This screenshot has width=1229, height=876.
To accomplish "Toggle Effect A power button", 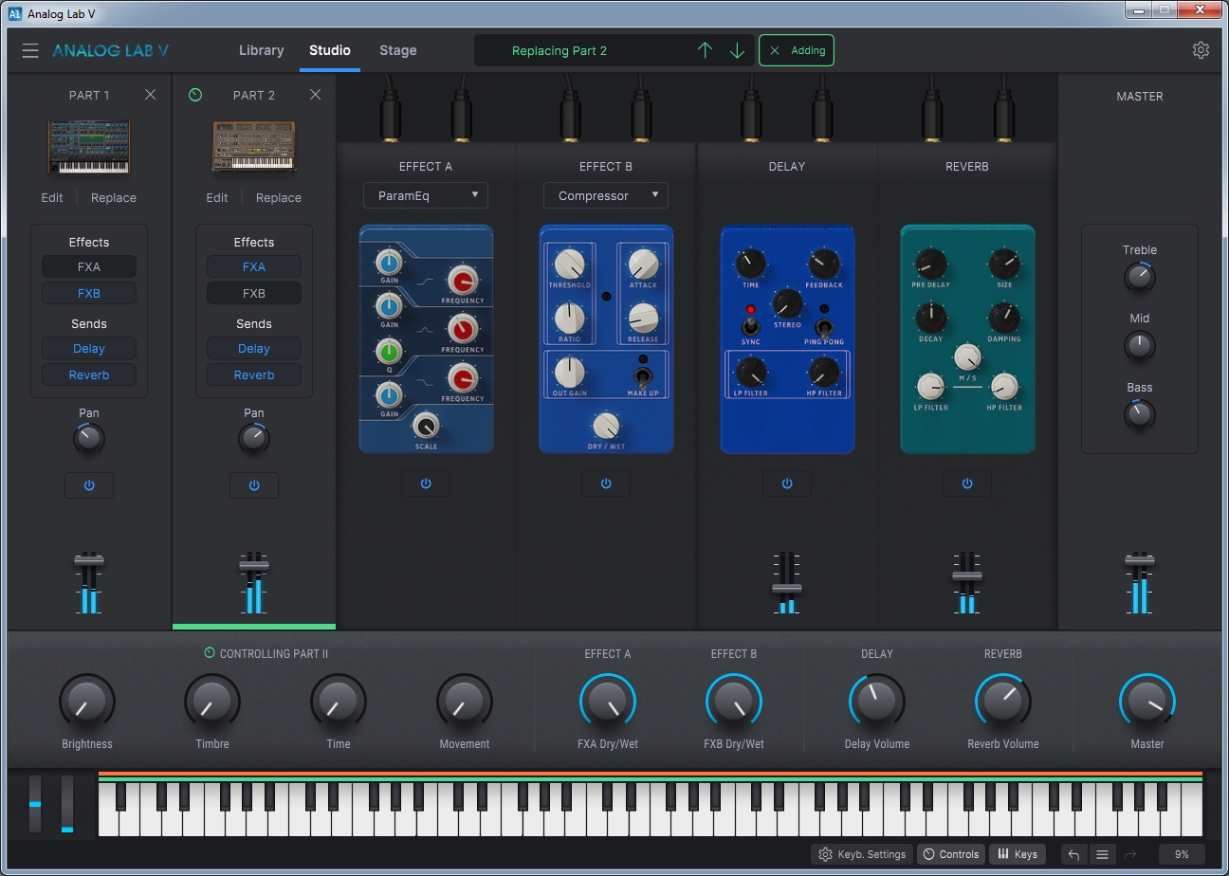I will 425,484.
